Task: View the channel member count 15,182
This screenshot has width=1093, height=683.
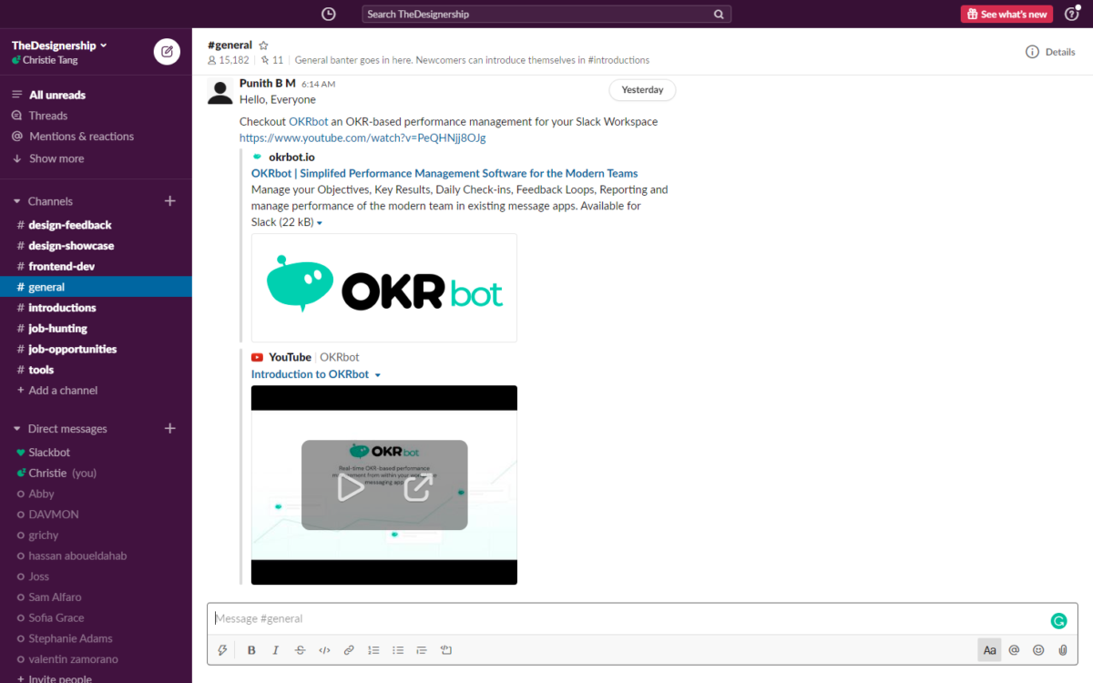Action: (229, 60)
